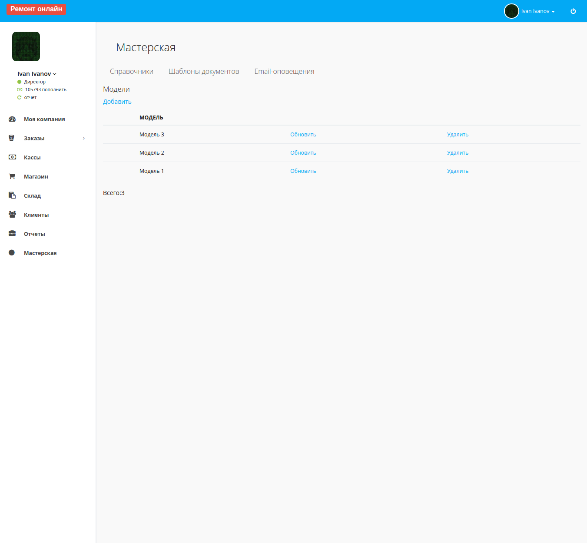Click the green Директор status dot
The width and height of the screenshot is (587, 543).
(19, 82)
